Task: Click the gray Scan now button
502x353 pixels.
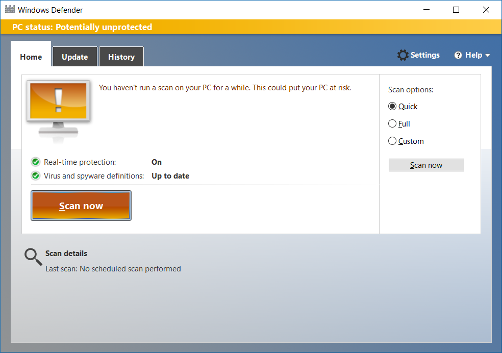Action: [x=426, y=165]
